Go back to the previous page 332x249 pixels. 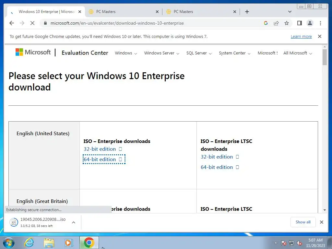click(x=12, y=23)
